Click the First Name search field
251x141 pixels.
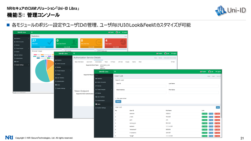point(194,92)
